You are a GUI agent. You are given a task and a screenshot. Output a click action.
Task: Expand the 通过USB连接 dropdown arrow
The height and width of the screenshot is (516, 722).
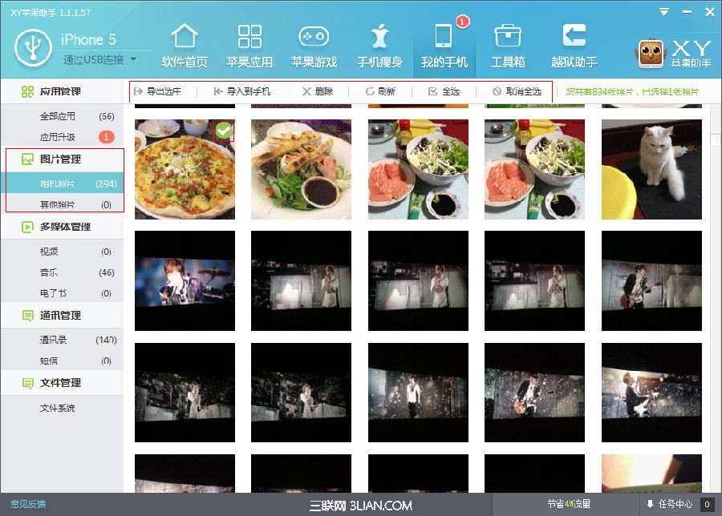point(133,59)
